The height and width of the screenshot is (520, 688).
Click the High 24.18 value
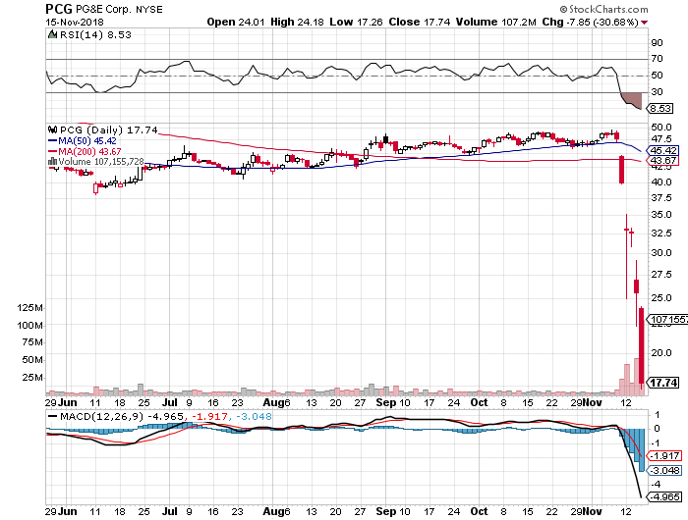pos(297,22)
